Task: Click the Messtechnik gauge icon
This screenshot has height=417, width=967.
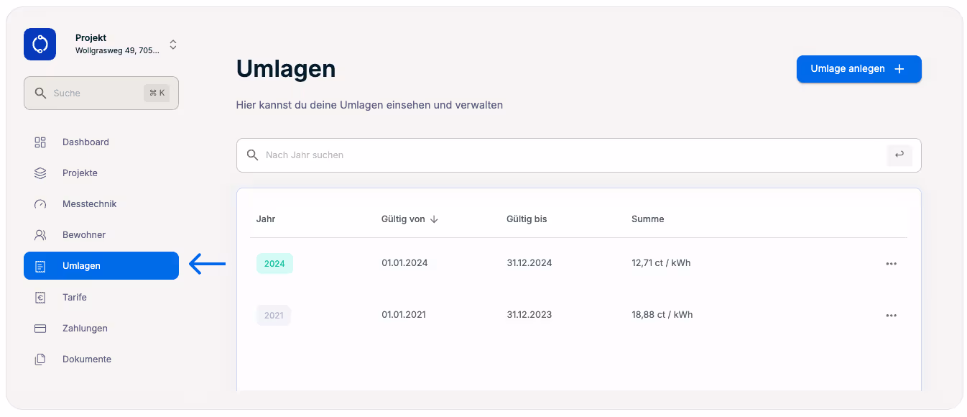Action: [40, 204]
